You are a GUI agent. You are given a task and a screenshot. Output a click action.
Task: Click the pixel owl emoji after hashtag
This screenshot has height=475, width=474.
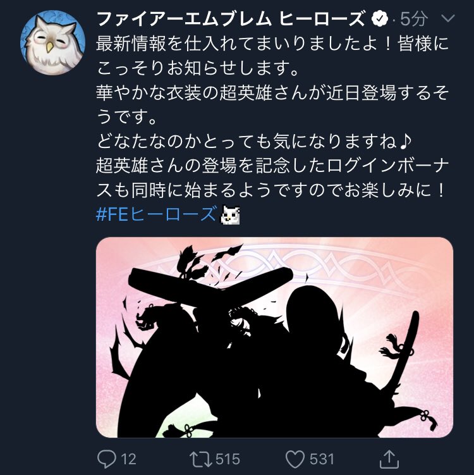click(231, 214)
